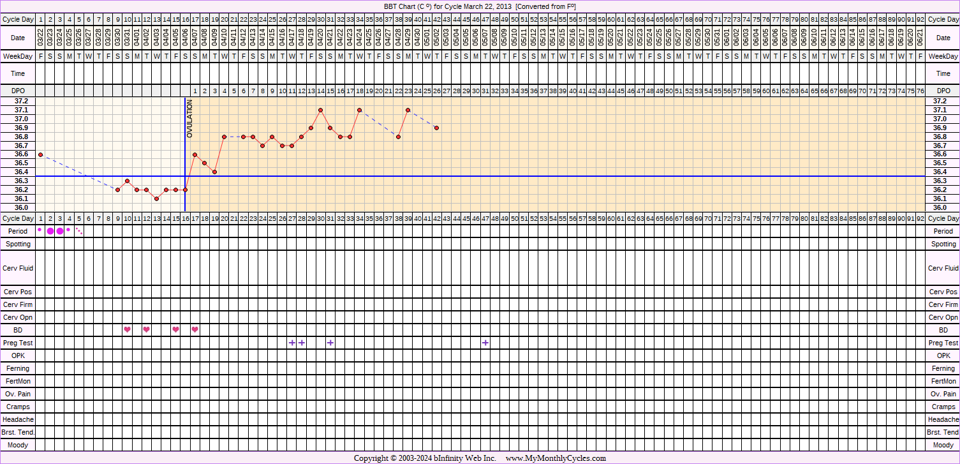Image resolution: width=960 pixels, height=464 pixels.
Task: Open the www.MyMonthlyCycles.com link in the footer
Action: click(x=556, y=458)
